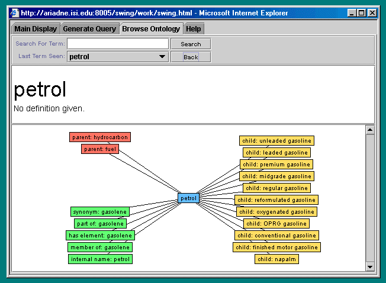Select the parent: fuel node

point(99,149)
